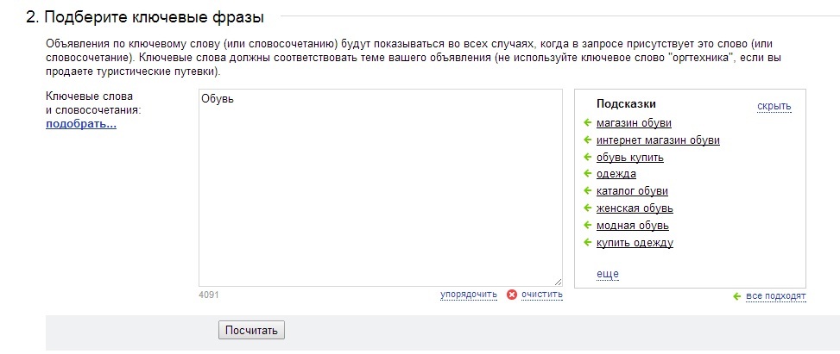Click inside the keywords text area

click(x=381, y=188)
